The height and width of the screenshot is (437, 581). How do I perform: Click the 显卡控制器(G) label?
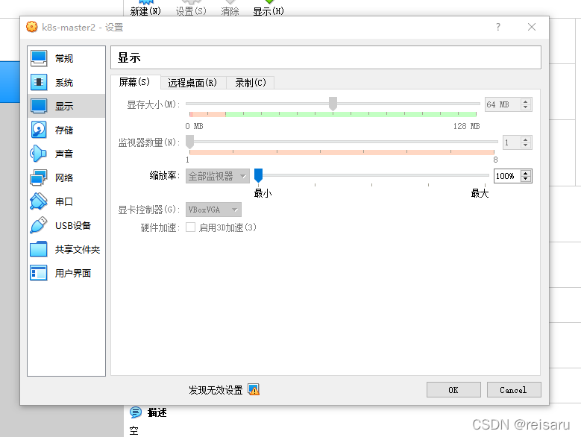148,210
